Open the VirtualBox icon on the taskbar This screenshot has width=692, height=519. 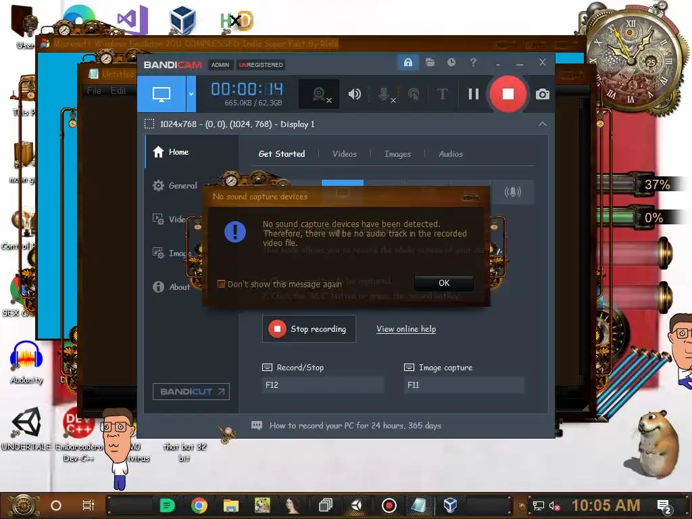point(450,505)
